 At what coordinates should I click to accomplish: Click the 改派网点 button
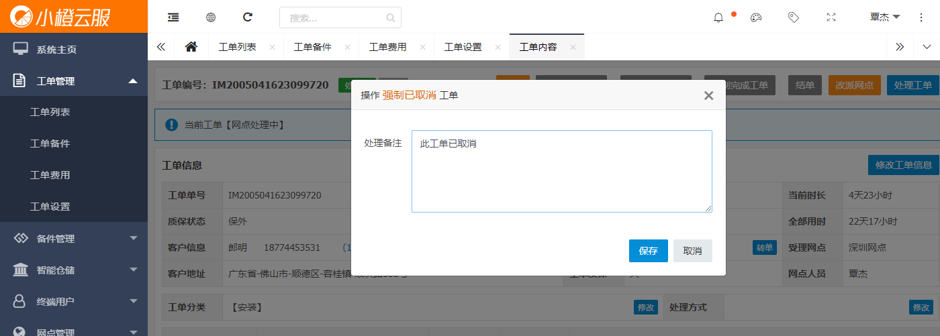click(x=855, y=85)
